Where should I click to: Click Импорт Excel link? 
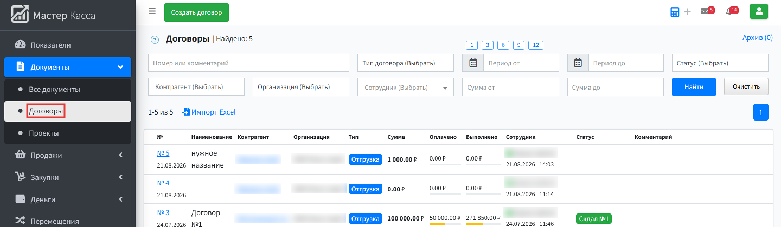pos(214,112)
